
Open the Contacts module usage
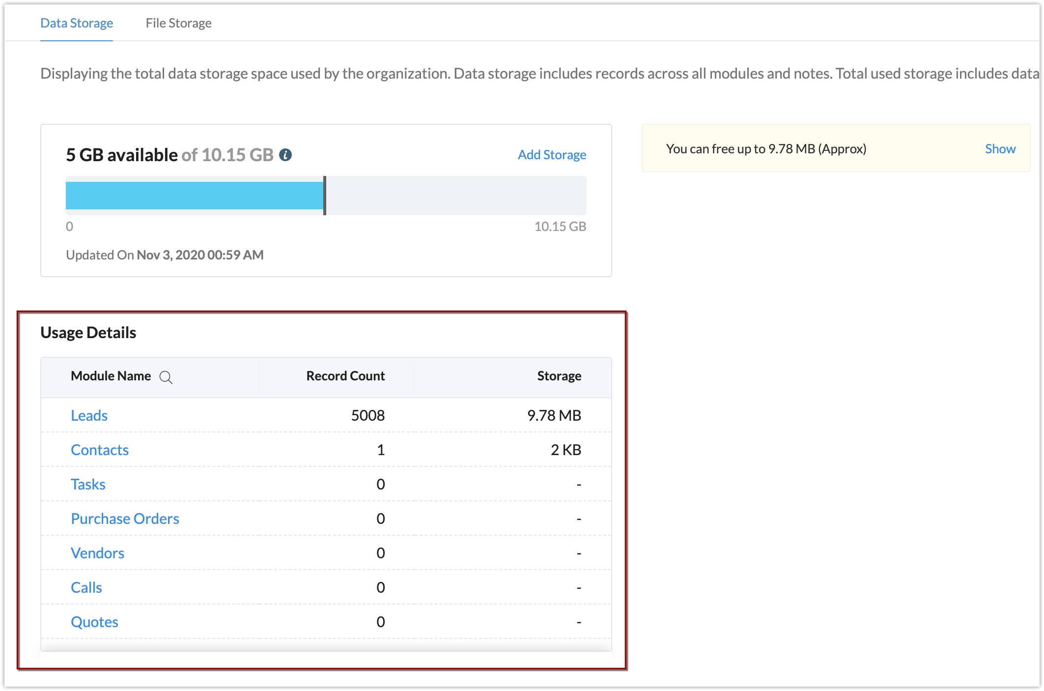pyautogui.click(x=100, y=450)
